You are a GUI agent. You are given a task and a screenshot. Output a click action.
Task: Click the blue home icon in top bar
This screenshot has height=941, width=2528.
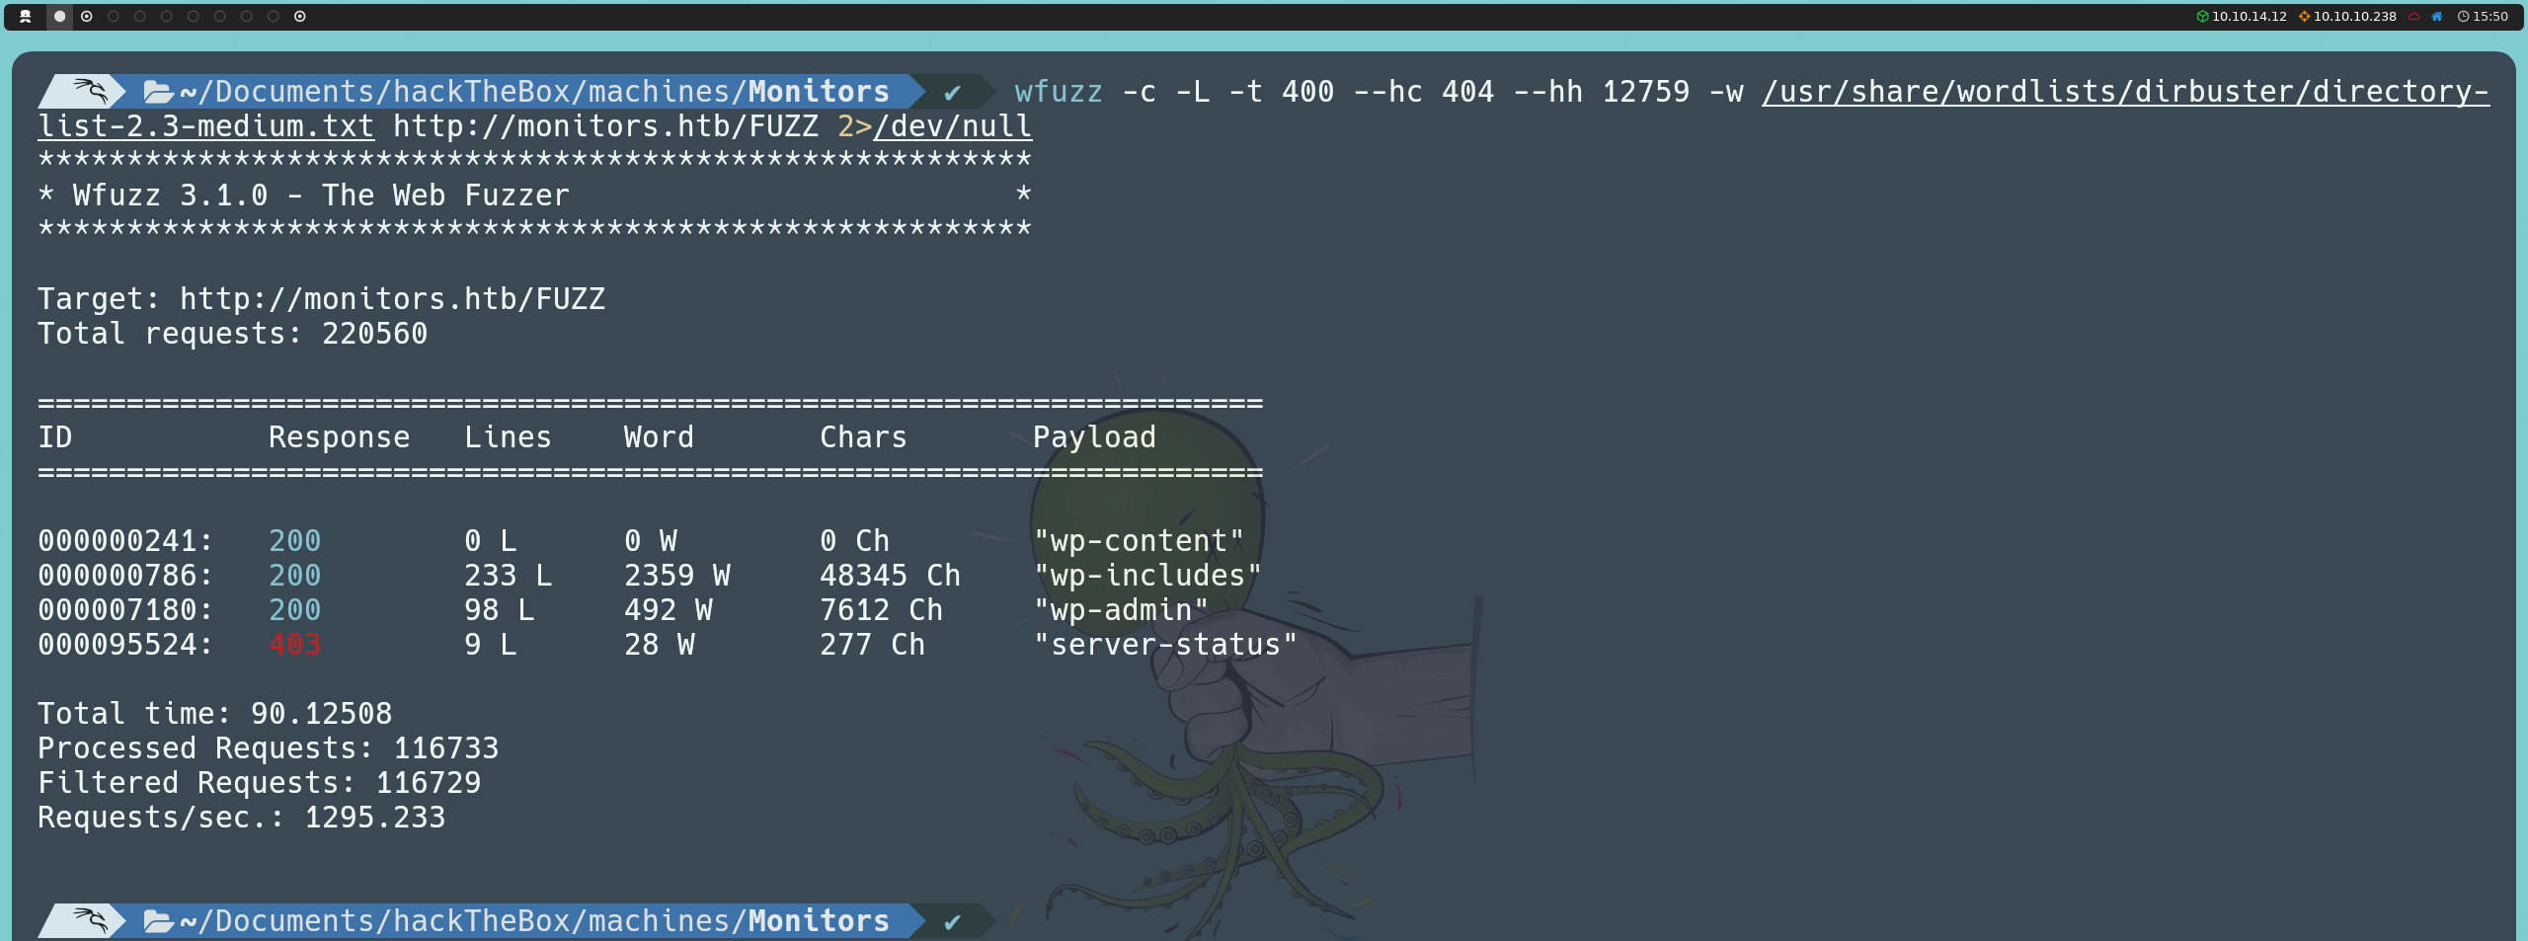pyautogui.click(x=2436, y=17)
